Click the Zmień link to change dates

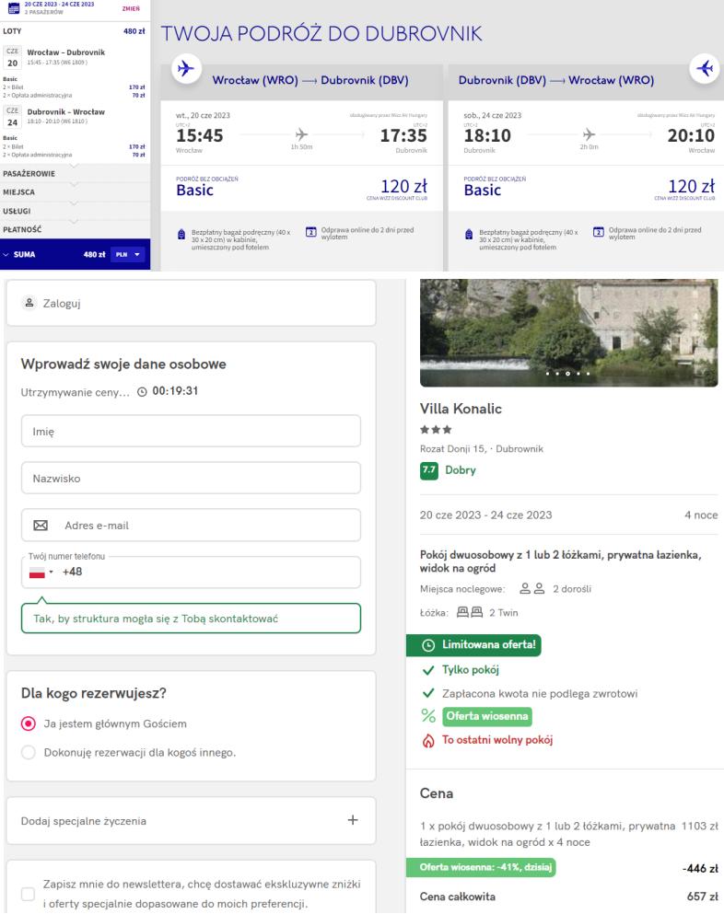click(x=131, y=8)
